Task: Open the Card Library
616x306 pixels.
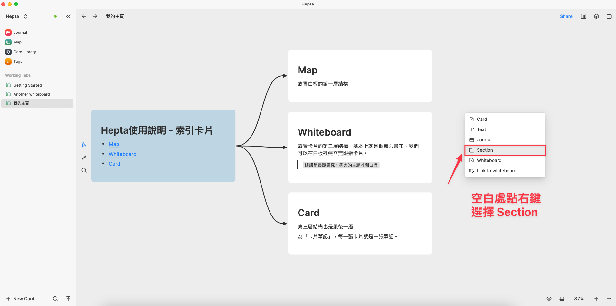Action: [x=24, y=52]
